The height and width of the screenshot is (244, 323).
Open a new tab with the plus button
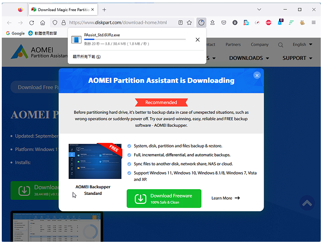(104, 10)
